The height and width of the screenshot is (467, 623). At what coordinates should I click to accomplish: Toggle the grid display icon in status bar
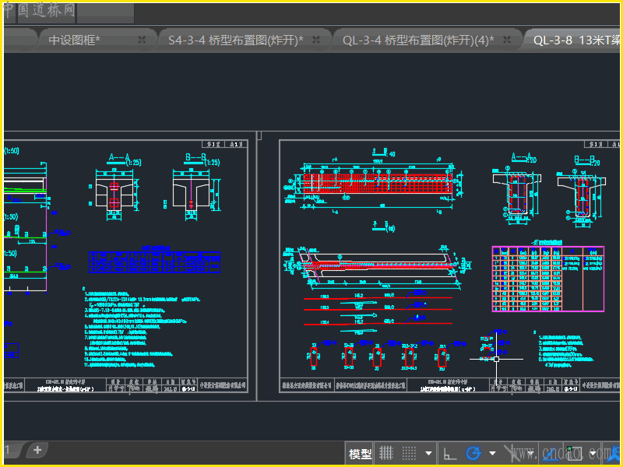click(386, 453)
